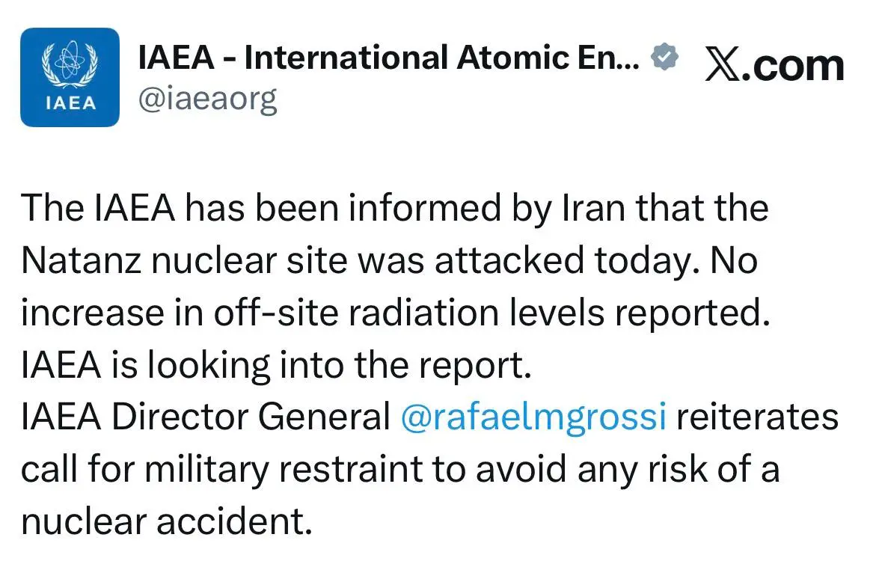Click the blue verified badge

coord(664,58)
